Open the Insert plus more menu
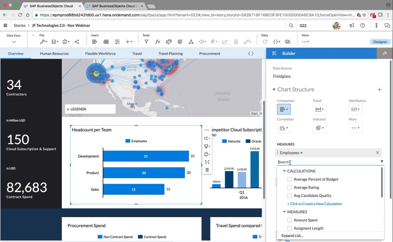 tap(129, 42)
